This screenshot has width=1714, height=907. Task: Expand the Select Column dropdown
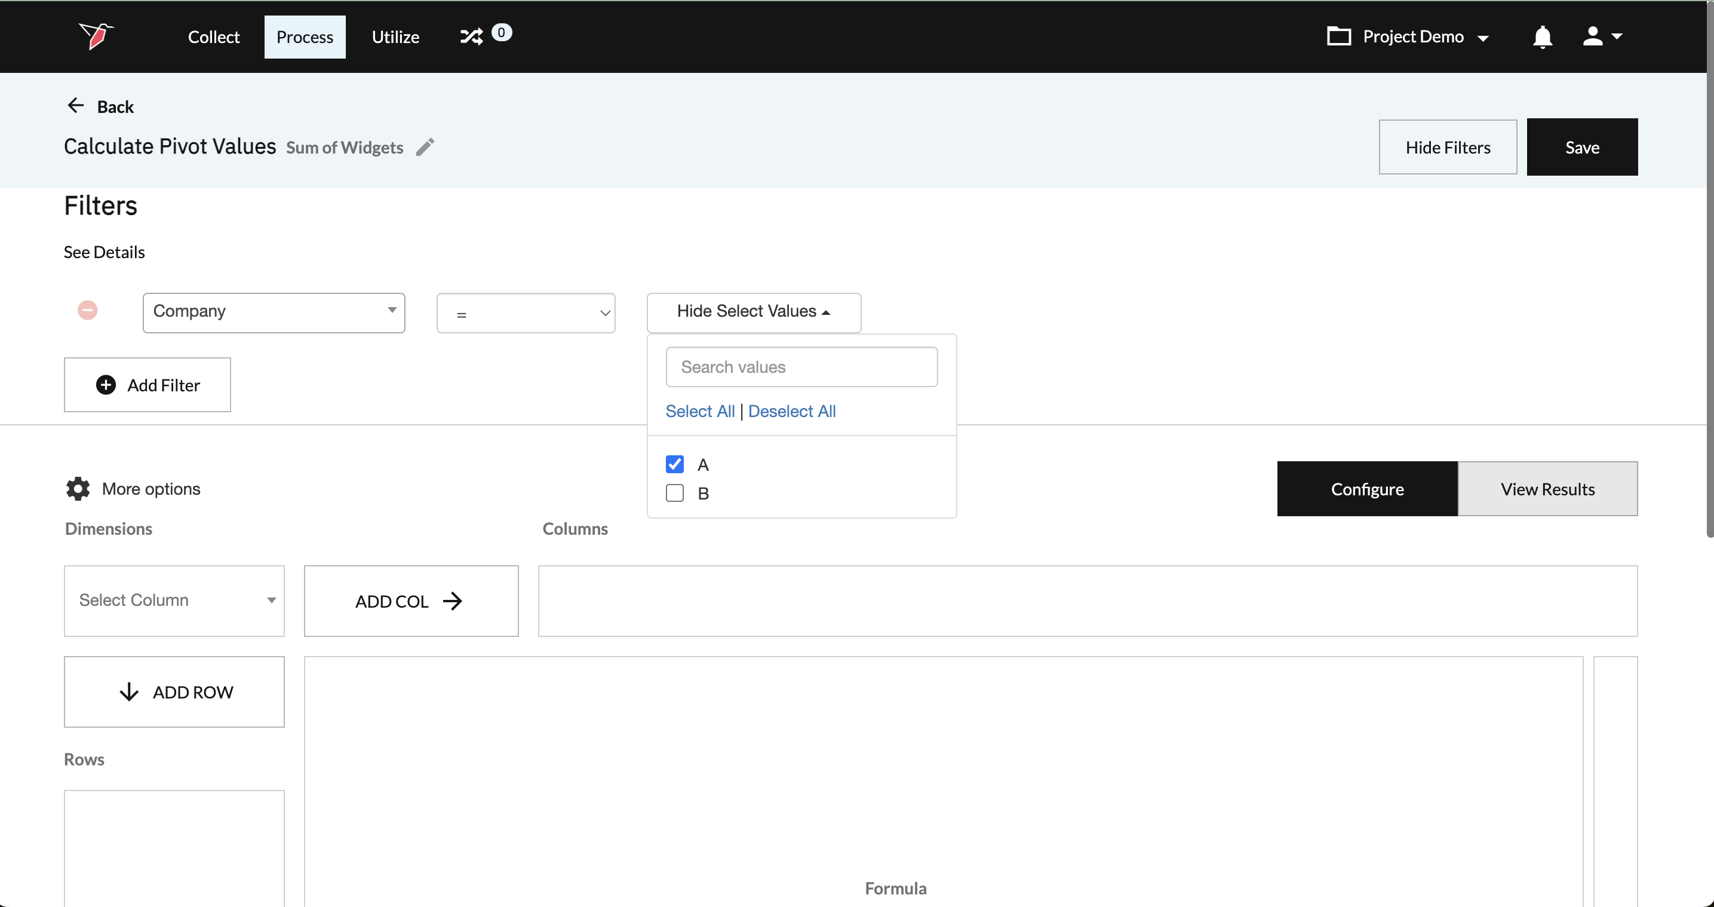point(174,600)
